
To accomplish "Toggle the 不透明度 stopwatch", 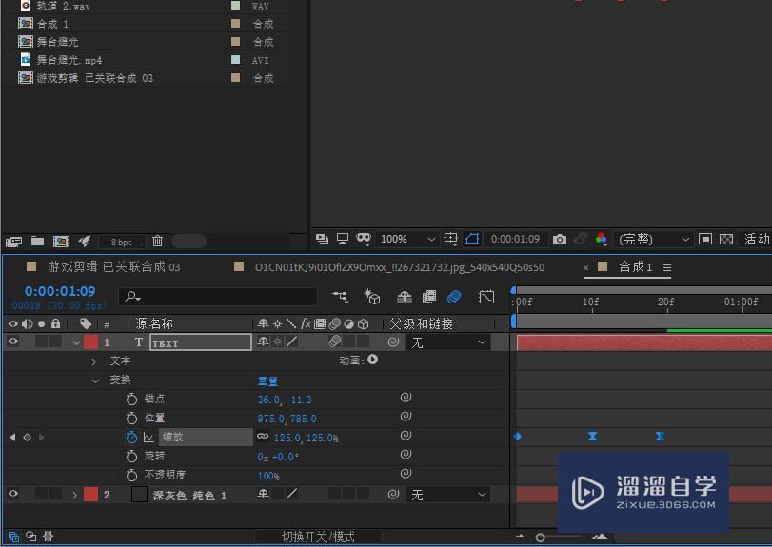I will [131, 476].
